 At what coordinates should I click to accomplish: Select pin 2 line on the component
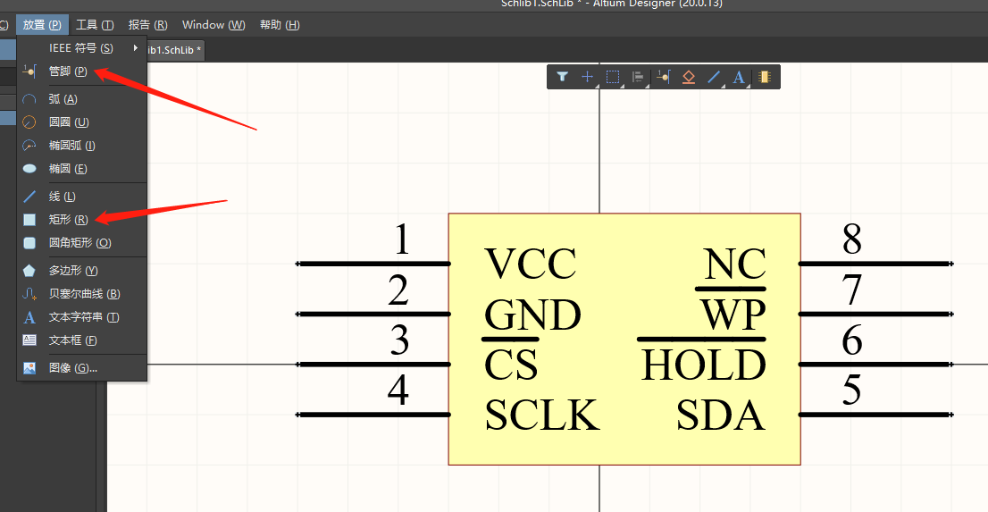click(x=373, y=314)
